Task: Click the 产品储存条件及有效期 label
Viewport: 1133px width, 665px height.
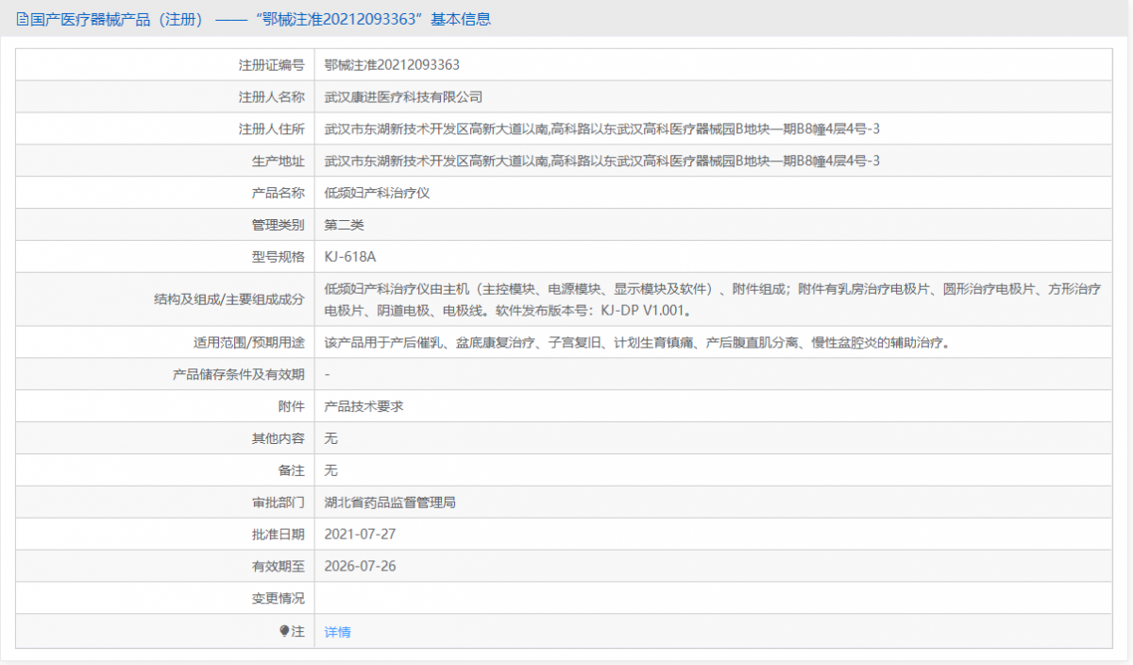Action: pos(239,374)
